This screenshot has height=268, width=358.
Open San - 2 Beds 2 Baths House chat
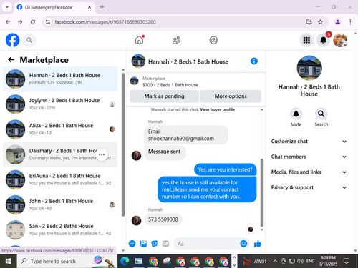pos(60,229)
